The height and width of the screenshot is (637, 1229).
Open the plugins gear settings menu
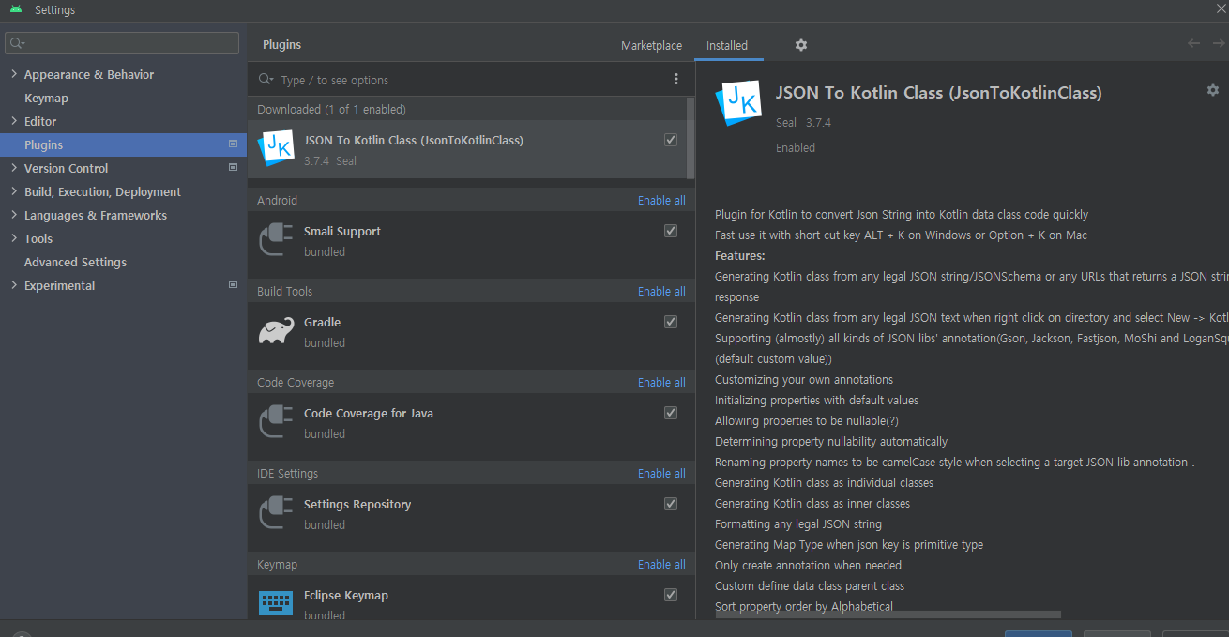(x=800, y=45)
